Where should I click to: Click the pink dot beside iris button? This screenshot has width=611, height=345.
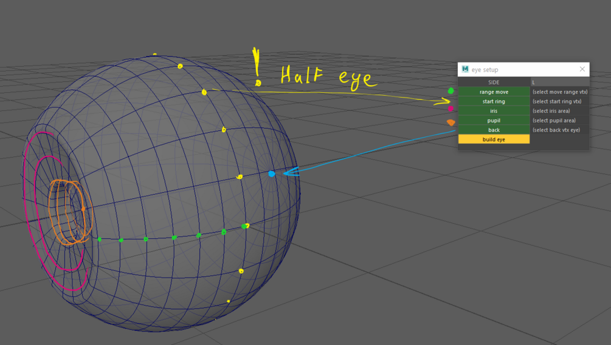(x=450, y=109)
